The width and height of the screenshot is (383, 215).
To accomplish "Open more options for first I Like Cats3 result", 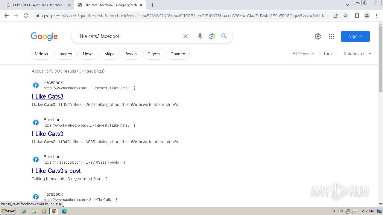I will [x=135, y=88].
